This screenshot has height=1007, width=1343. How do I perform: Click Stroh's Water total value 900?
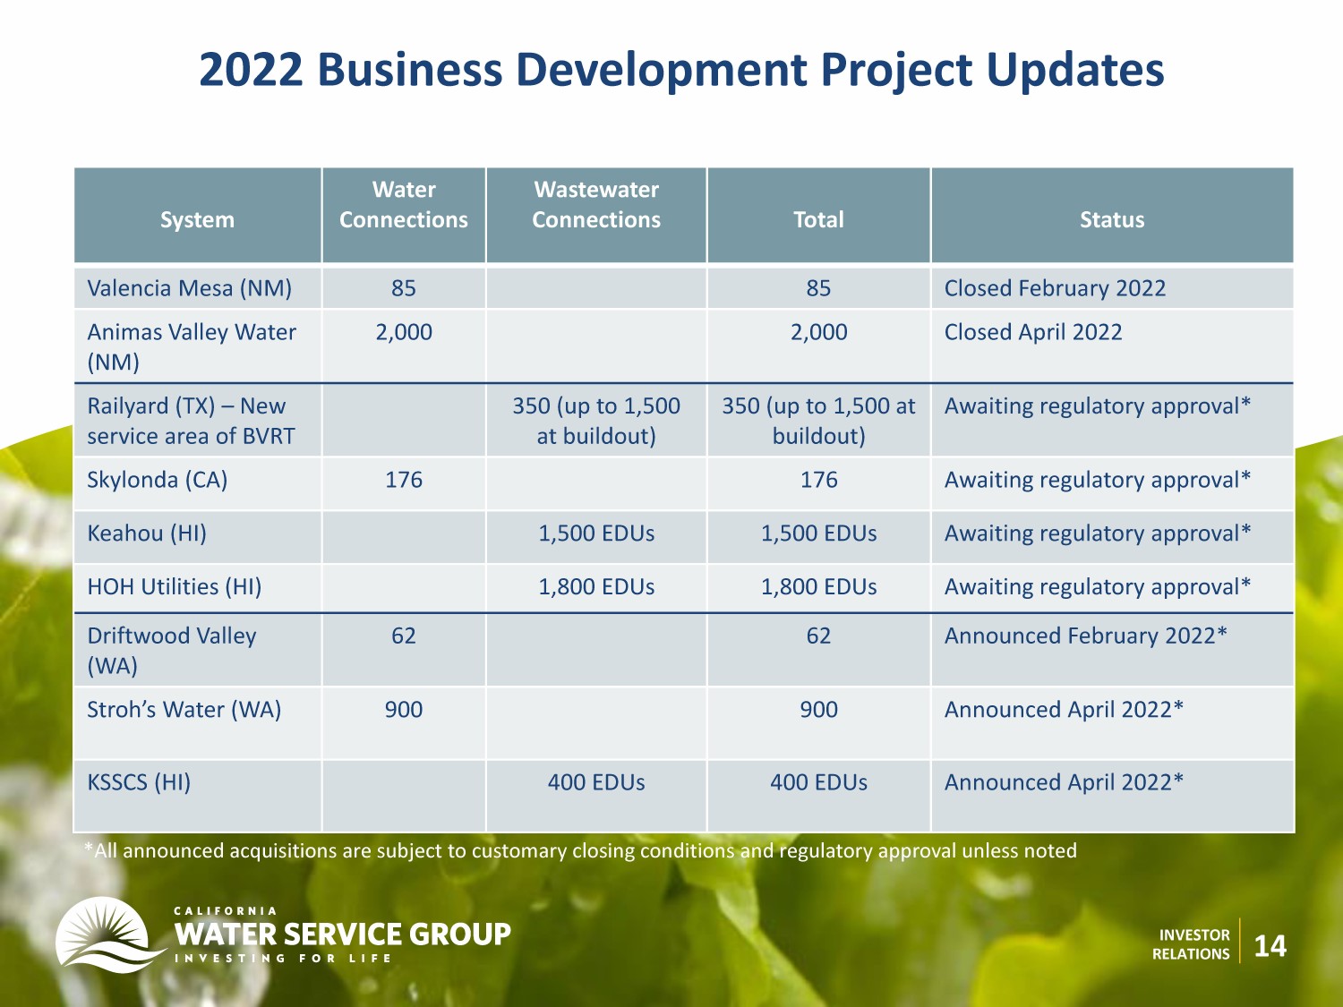pyautogui.click(x=818, y=710)
